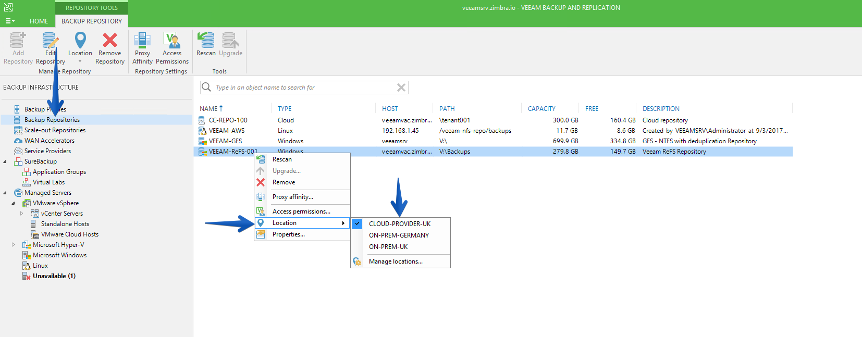Click the Upgrade... context menu entry
The height and width of the screenshot is (337, 862).
(287, 171)
